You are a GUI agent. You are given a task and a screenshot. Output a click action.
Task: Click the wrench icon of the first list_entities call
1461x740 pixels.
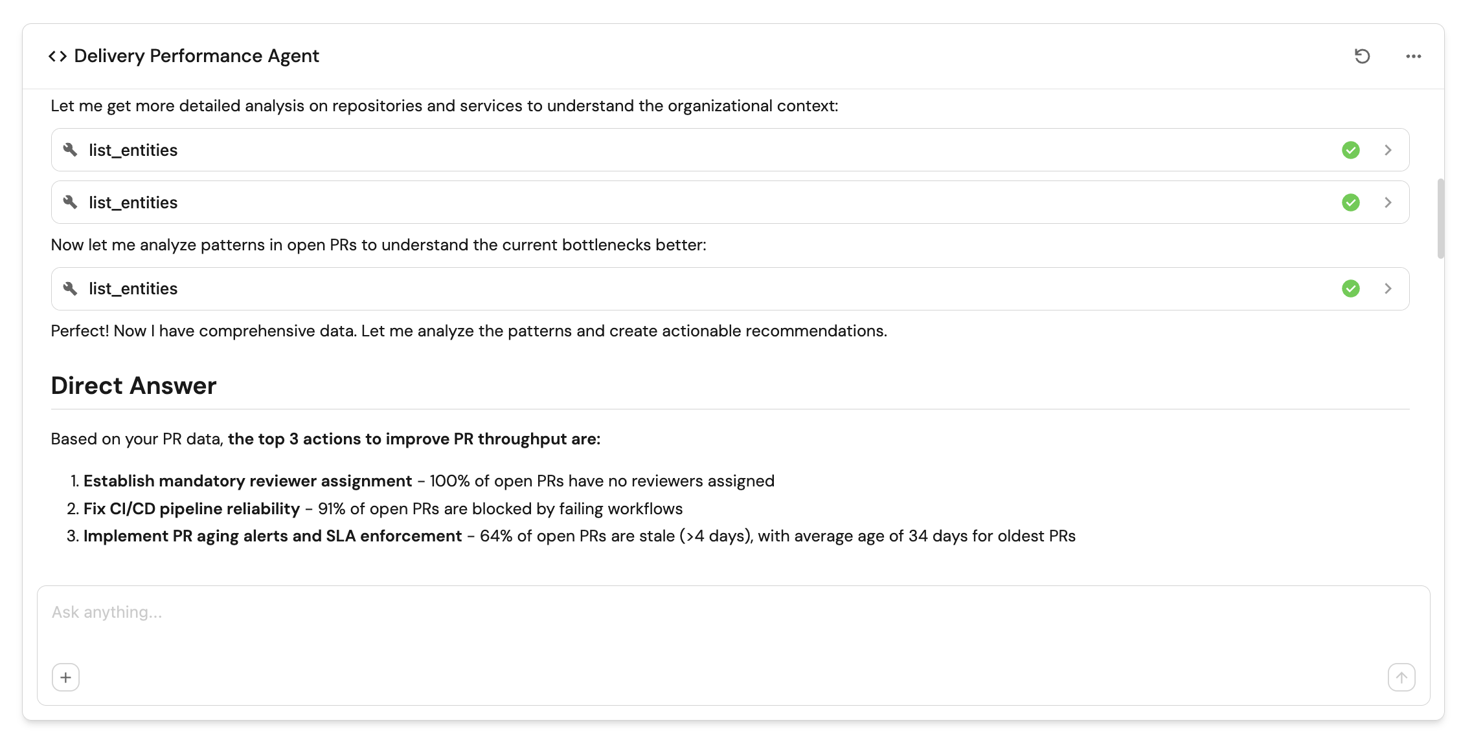pos(71,150)
